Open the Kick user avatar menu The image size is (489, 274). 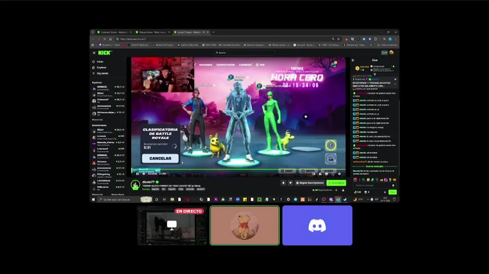pyautogui.click(x=391, y=53)
